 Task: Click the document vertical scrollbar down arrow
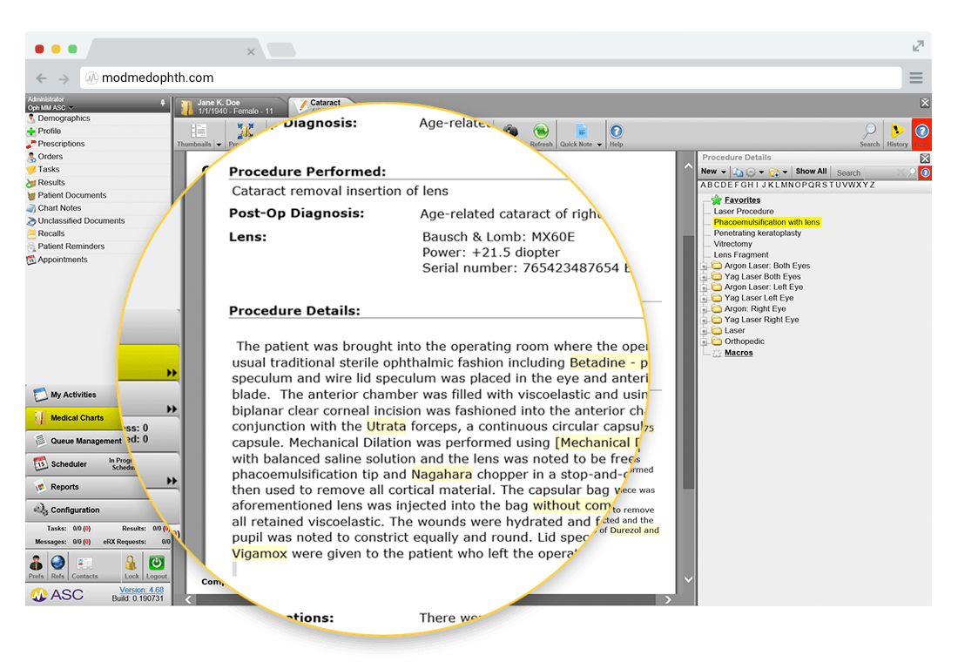(x=688, y=579)
